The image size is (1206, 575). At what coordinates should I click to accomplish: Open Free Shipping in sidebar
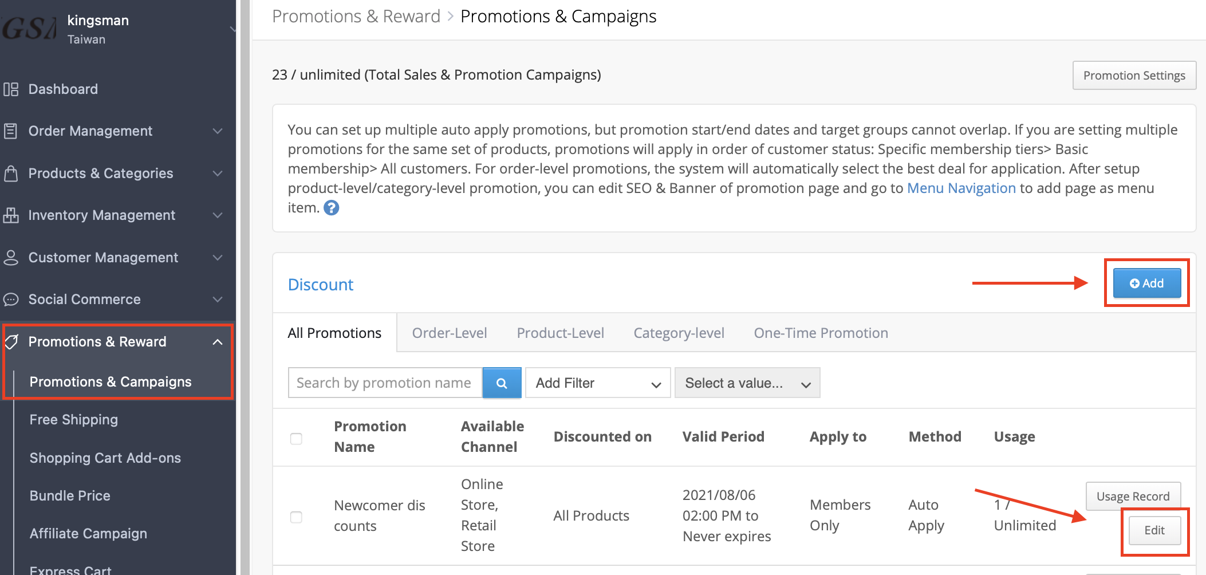pos(74,420)
